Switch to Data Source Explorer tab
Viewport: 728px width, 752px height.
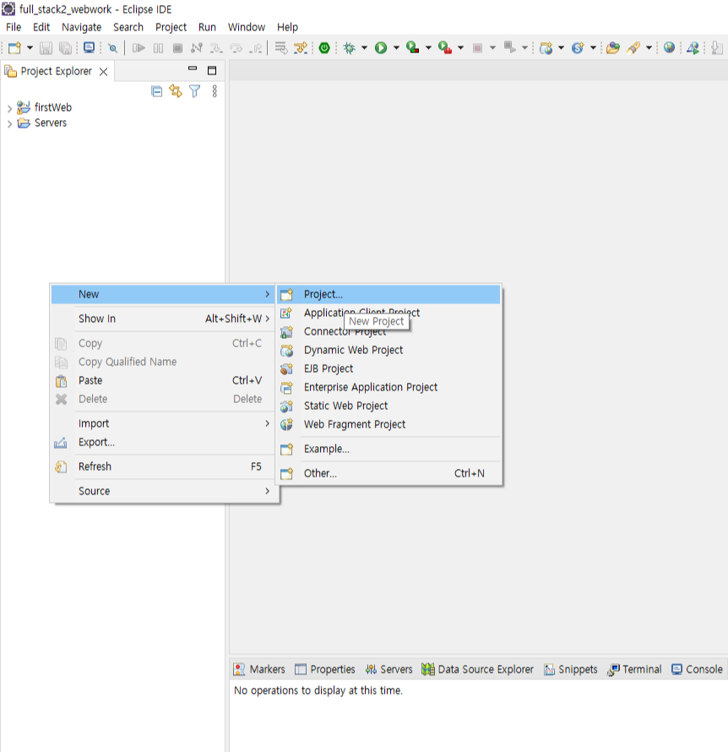pyautogui.click(x=477, y=669)
